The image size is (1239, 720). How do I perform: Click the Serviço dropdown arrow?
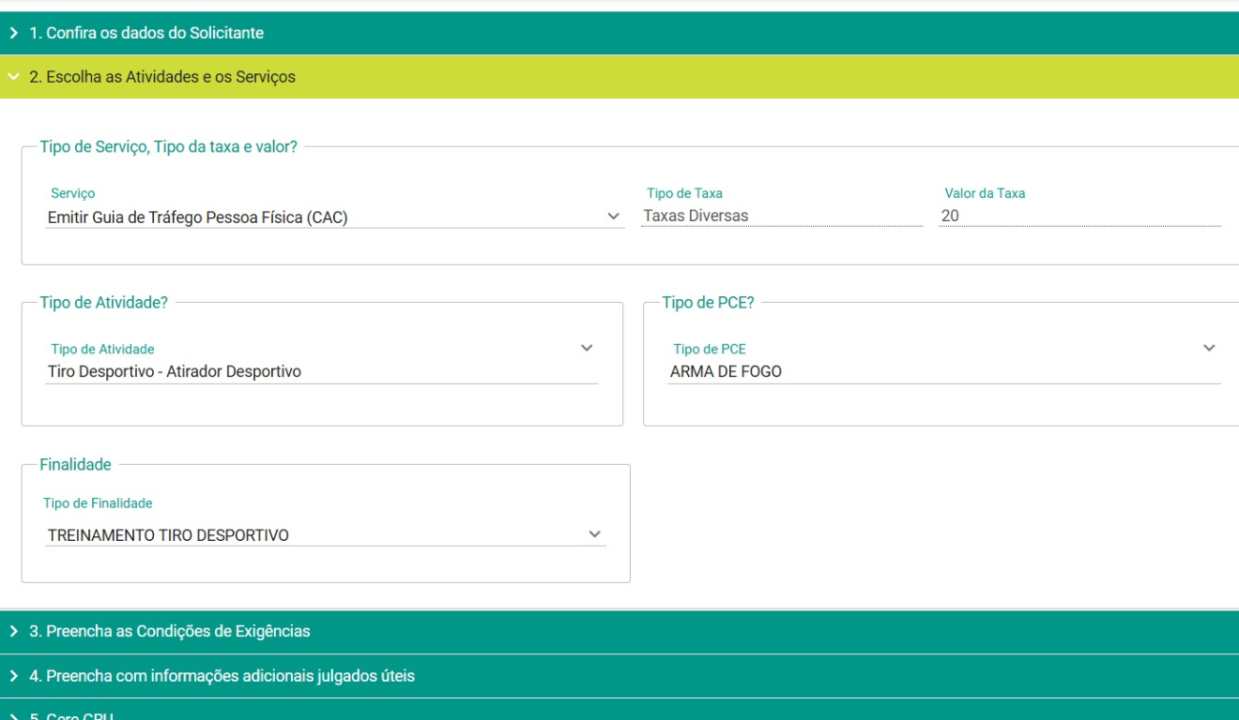[x=614, y=217]
